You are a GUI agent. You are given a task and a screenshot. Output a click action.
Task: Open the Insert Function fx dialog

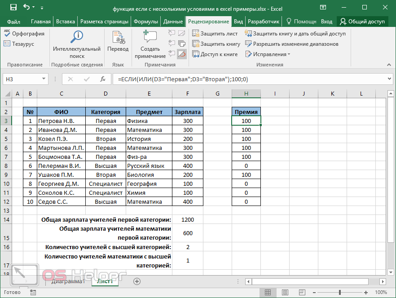(x=103, y=79)
